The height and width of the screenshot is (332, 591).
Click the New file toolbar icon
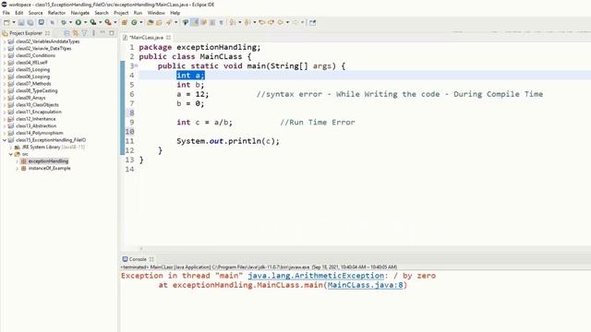[6, 22]
